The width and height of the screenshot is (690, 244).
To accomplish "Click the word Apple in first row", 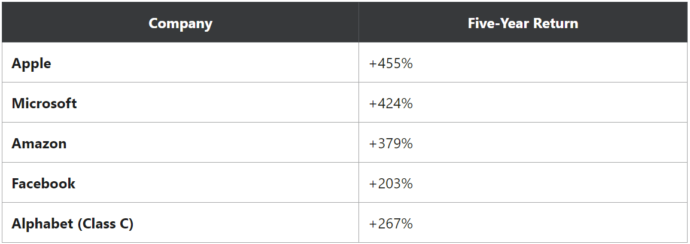I will [31, 64].
